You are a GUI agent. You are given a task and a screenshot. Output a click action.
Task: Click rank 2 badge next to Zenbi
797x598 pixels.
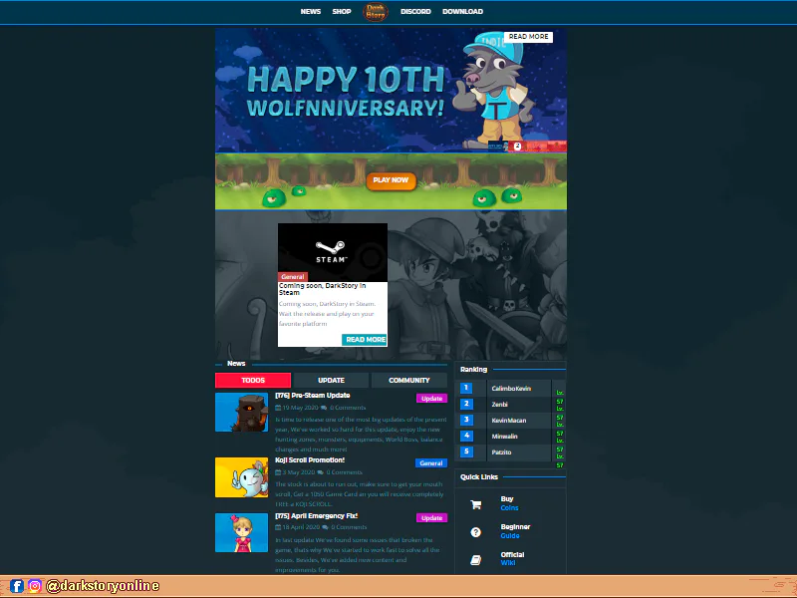coord(466,404)
